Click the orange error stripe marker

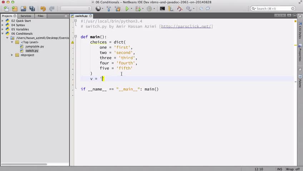[x=295, y=21]
